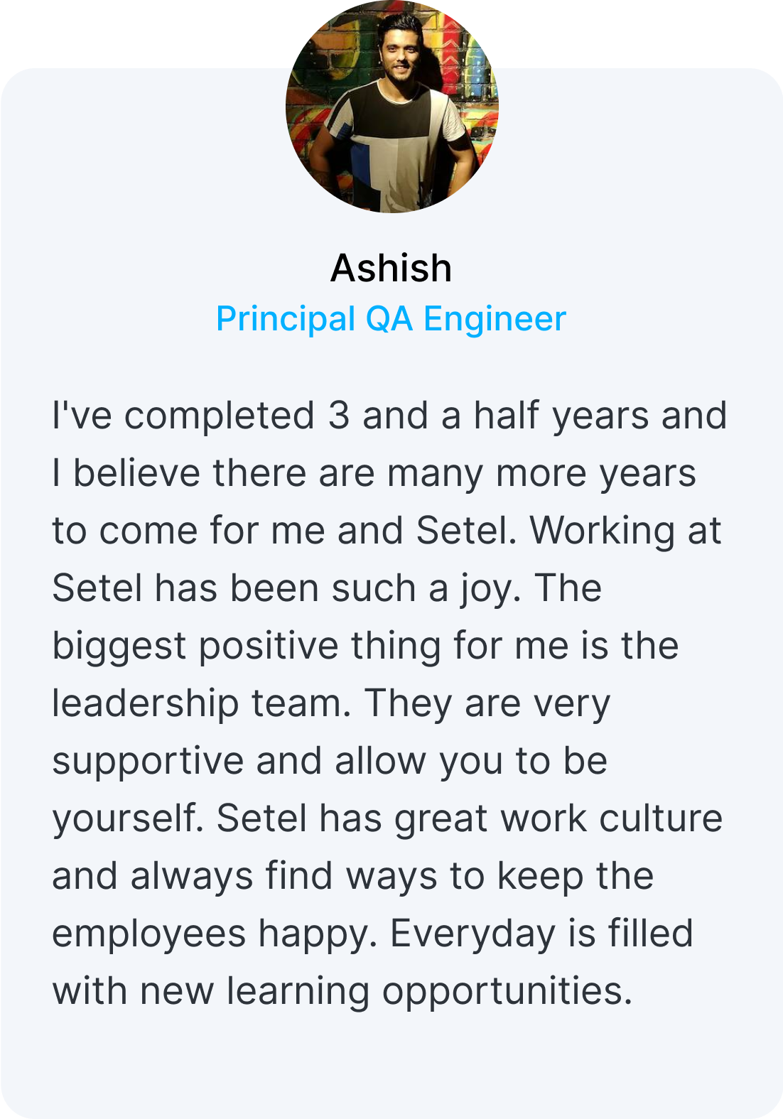Click the final line "with new learning opportunities"
The height and width of the screenshot is (1119, 783).
[342, 991]
